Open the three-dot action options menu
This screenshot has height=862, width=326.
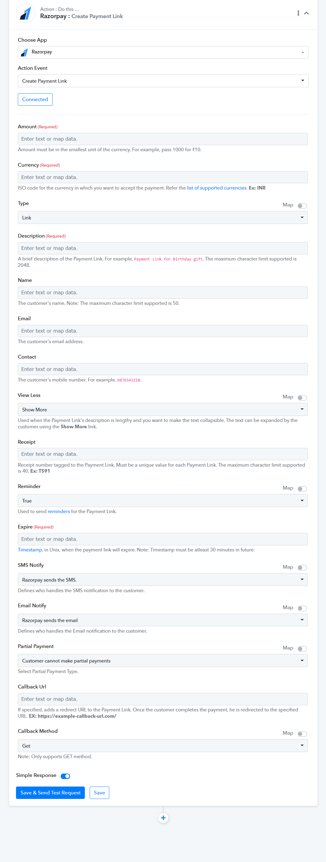pyautogui.click(x=298, y=13)
